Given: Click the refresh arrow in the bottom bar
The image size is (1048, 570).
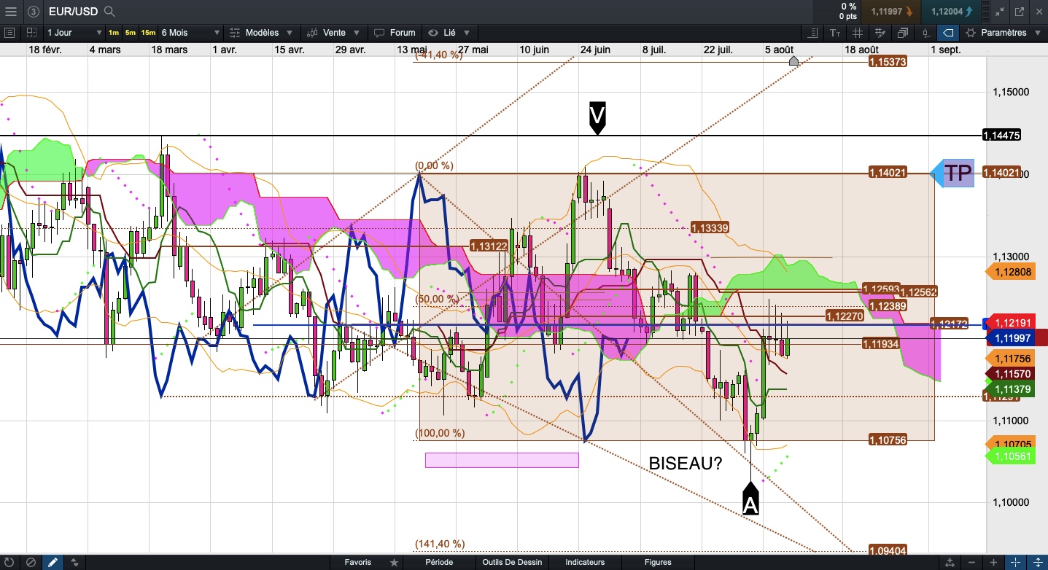Looking at the screenshot, I should tap(9, 562).
